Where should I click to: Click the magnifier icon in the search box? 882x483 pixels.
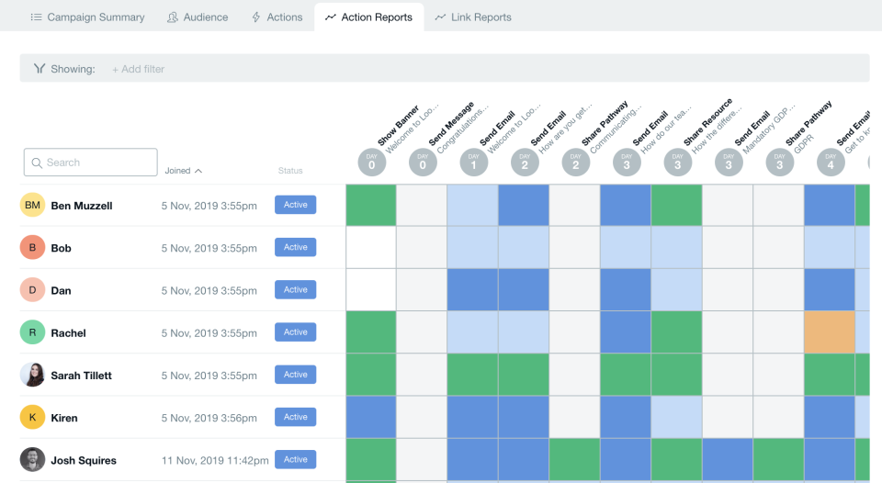pos(37,163)
